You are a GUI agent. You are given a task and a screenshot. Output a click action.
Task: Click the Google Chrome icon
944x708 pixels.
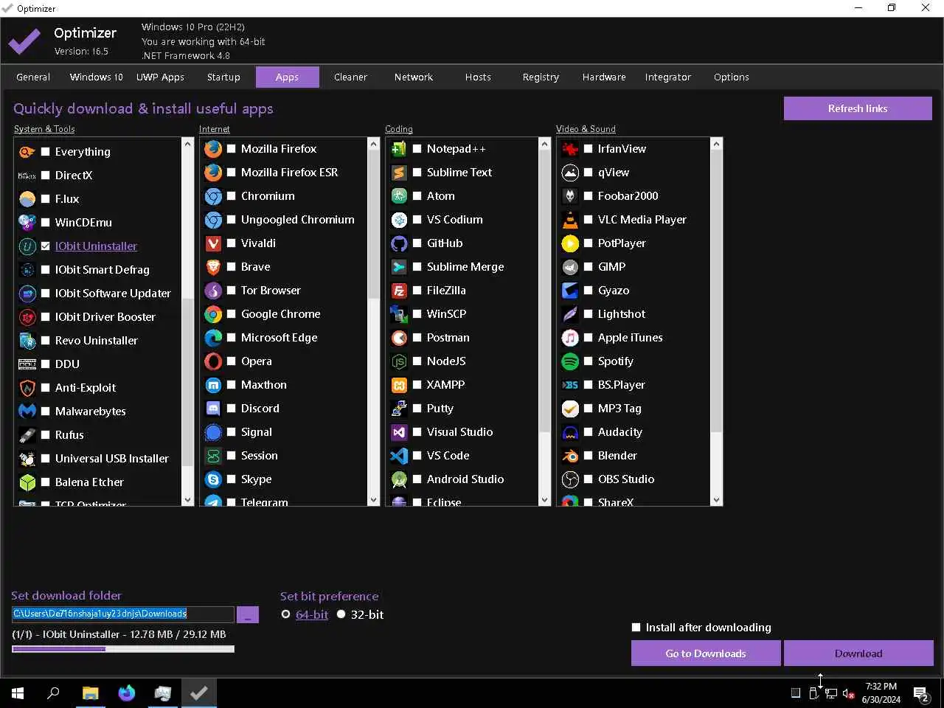213,314
